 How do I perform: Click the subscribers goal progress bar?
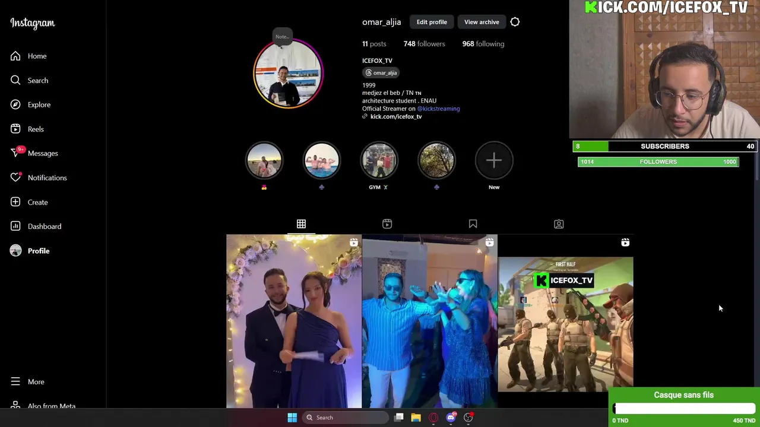(x=665, y=146)
